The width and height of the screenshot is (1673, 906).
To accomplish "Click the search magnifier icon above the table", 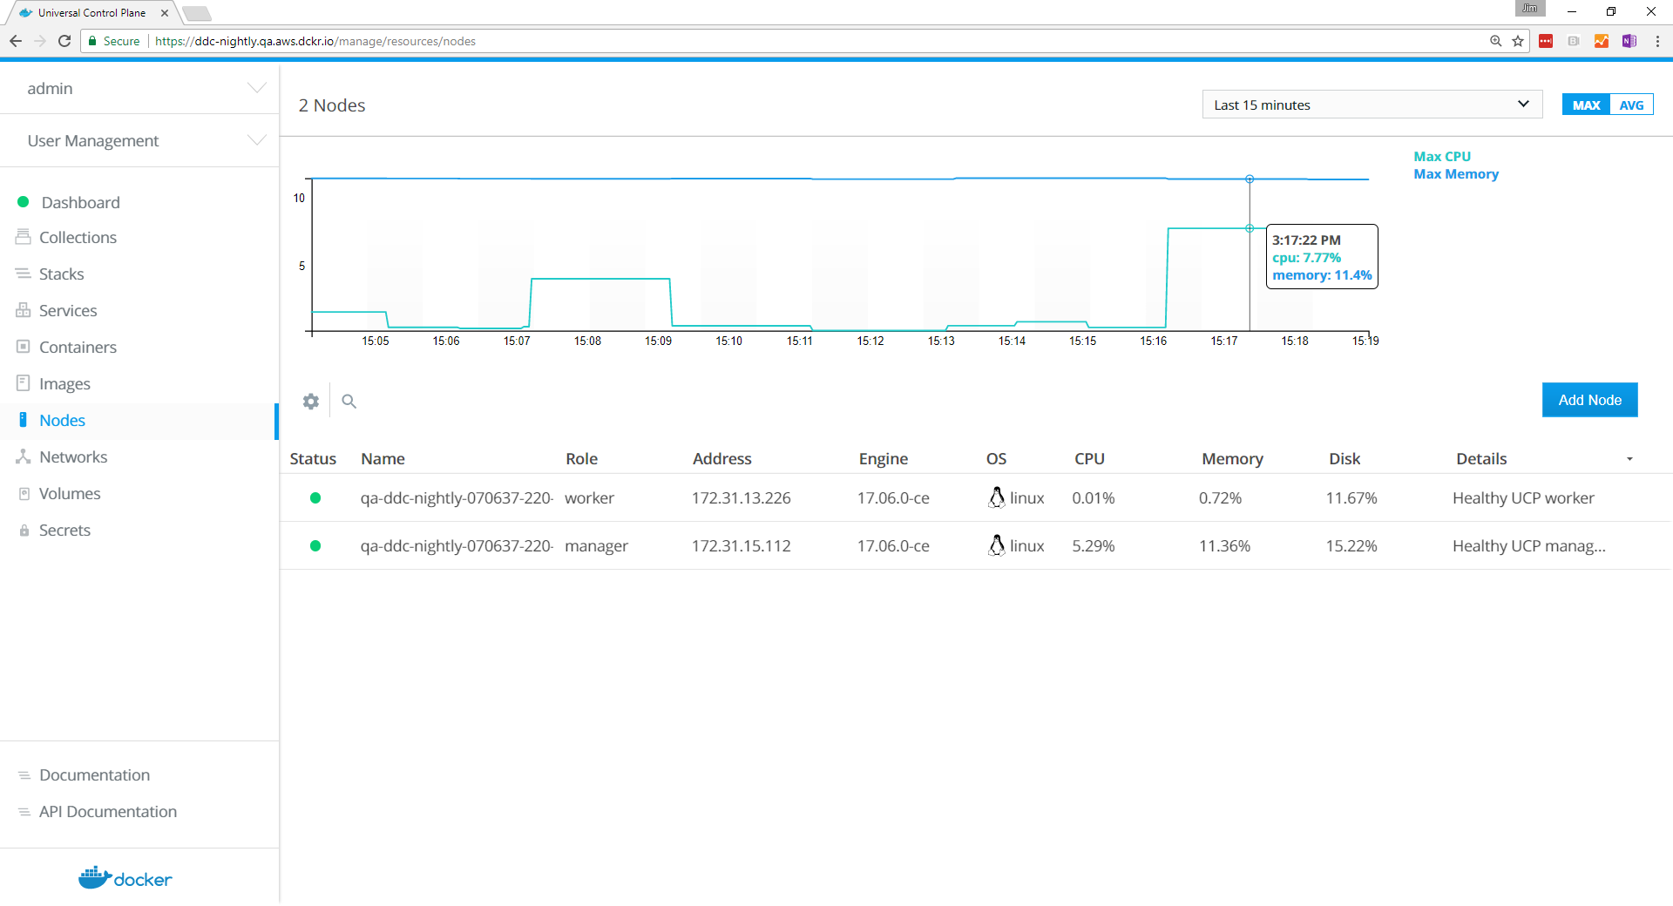I will [349, 402].
